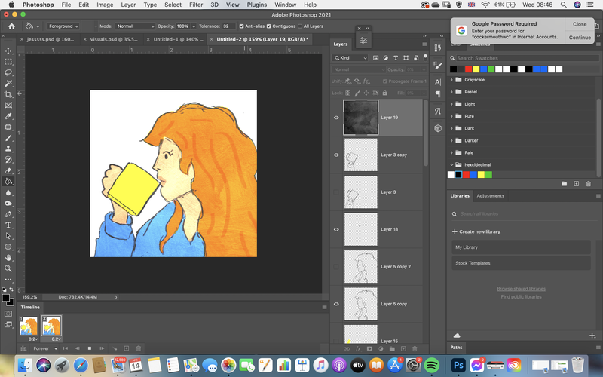Open the Browse shared libraries link

tap(521, 289)
